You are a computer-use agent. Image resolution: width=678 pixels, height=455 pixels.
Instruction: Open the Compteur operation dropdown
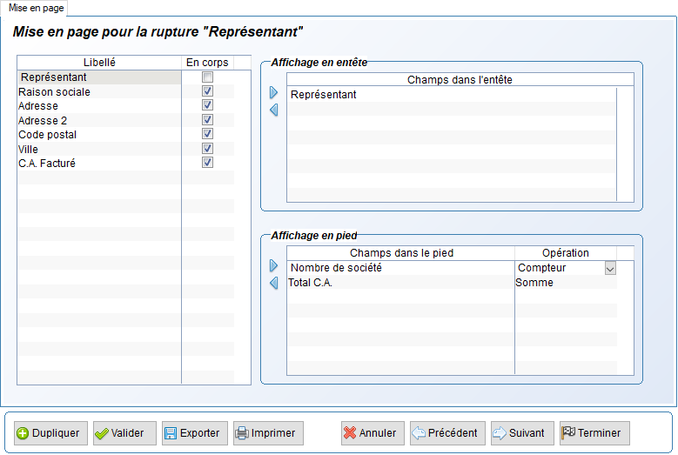click(x=610, y=268)
